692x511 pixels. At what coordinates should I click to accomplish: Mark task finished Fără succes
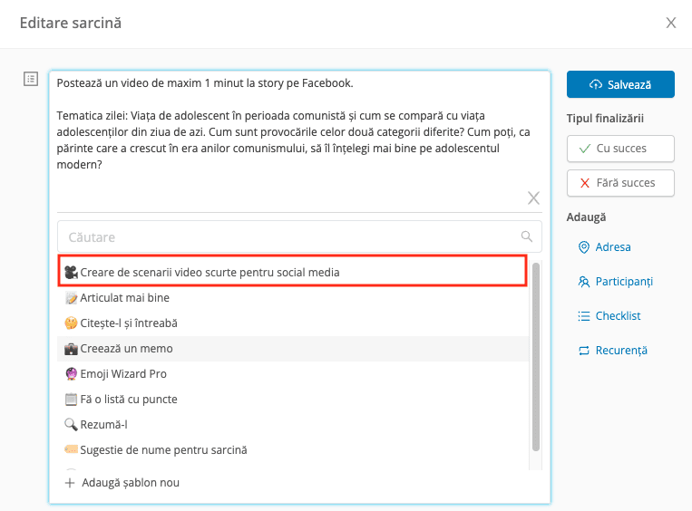tap(620, 183)
